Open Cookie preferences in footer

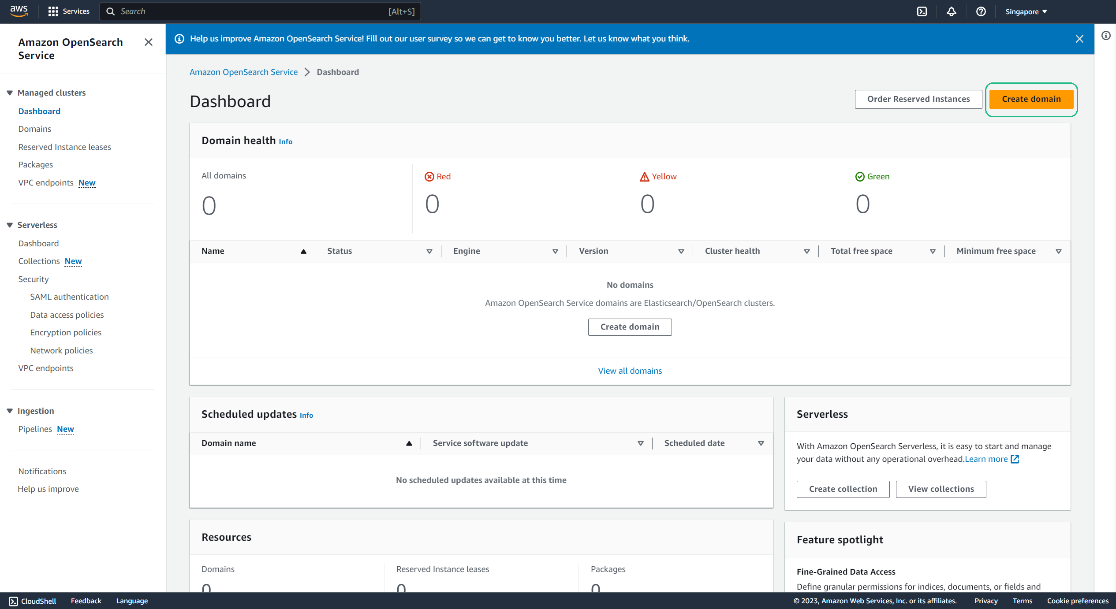pos(1078,601)
